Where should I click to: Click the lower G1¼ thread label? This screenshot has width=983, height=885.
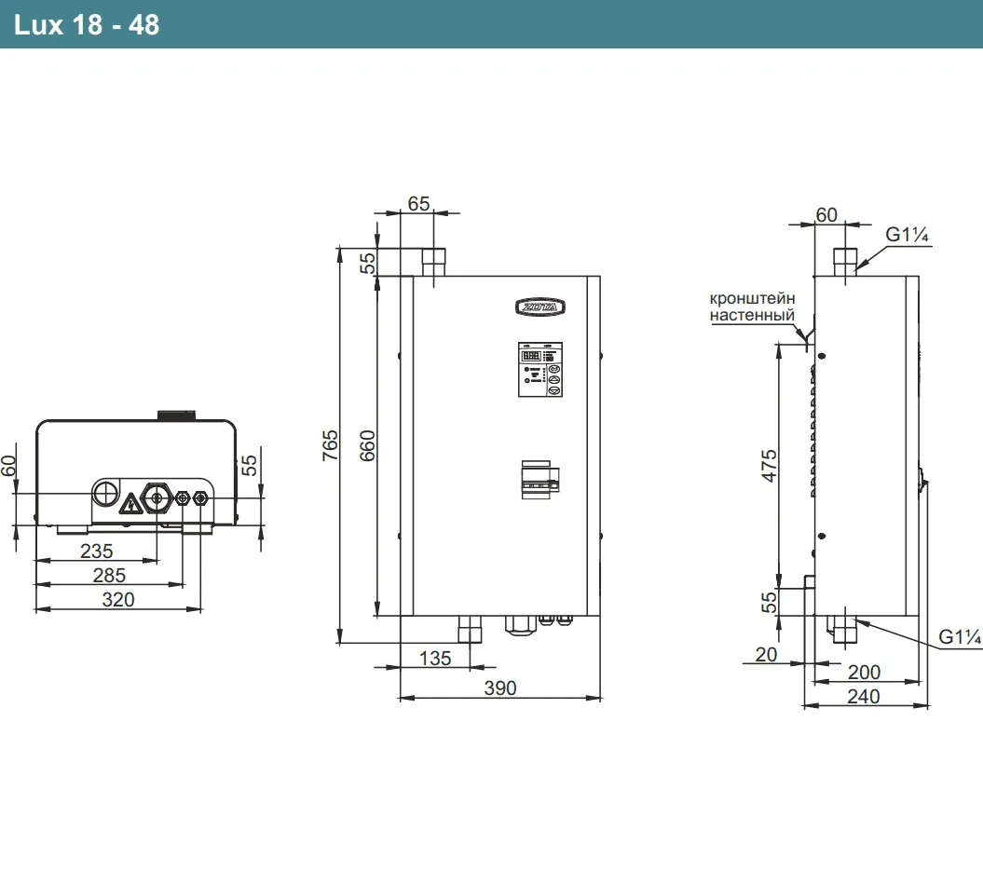(959, 637)
